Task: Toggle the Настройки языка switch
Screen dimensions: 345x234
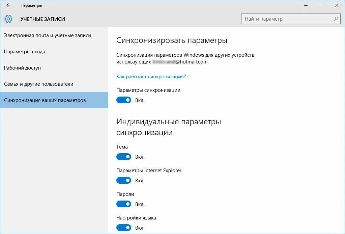Action: tap(124, 228)
